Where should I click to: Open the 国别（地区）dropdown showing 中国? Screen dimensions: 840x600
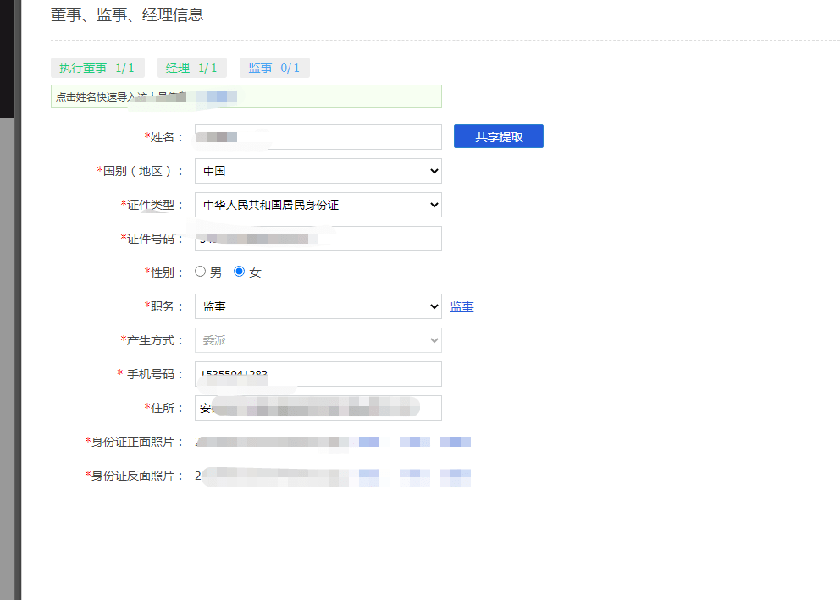click(318, 171)
